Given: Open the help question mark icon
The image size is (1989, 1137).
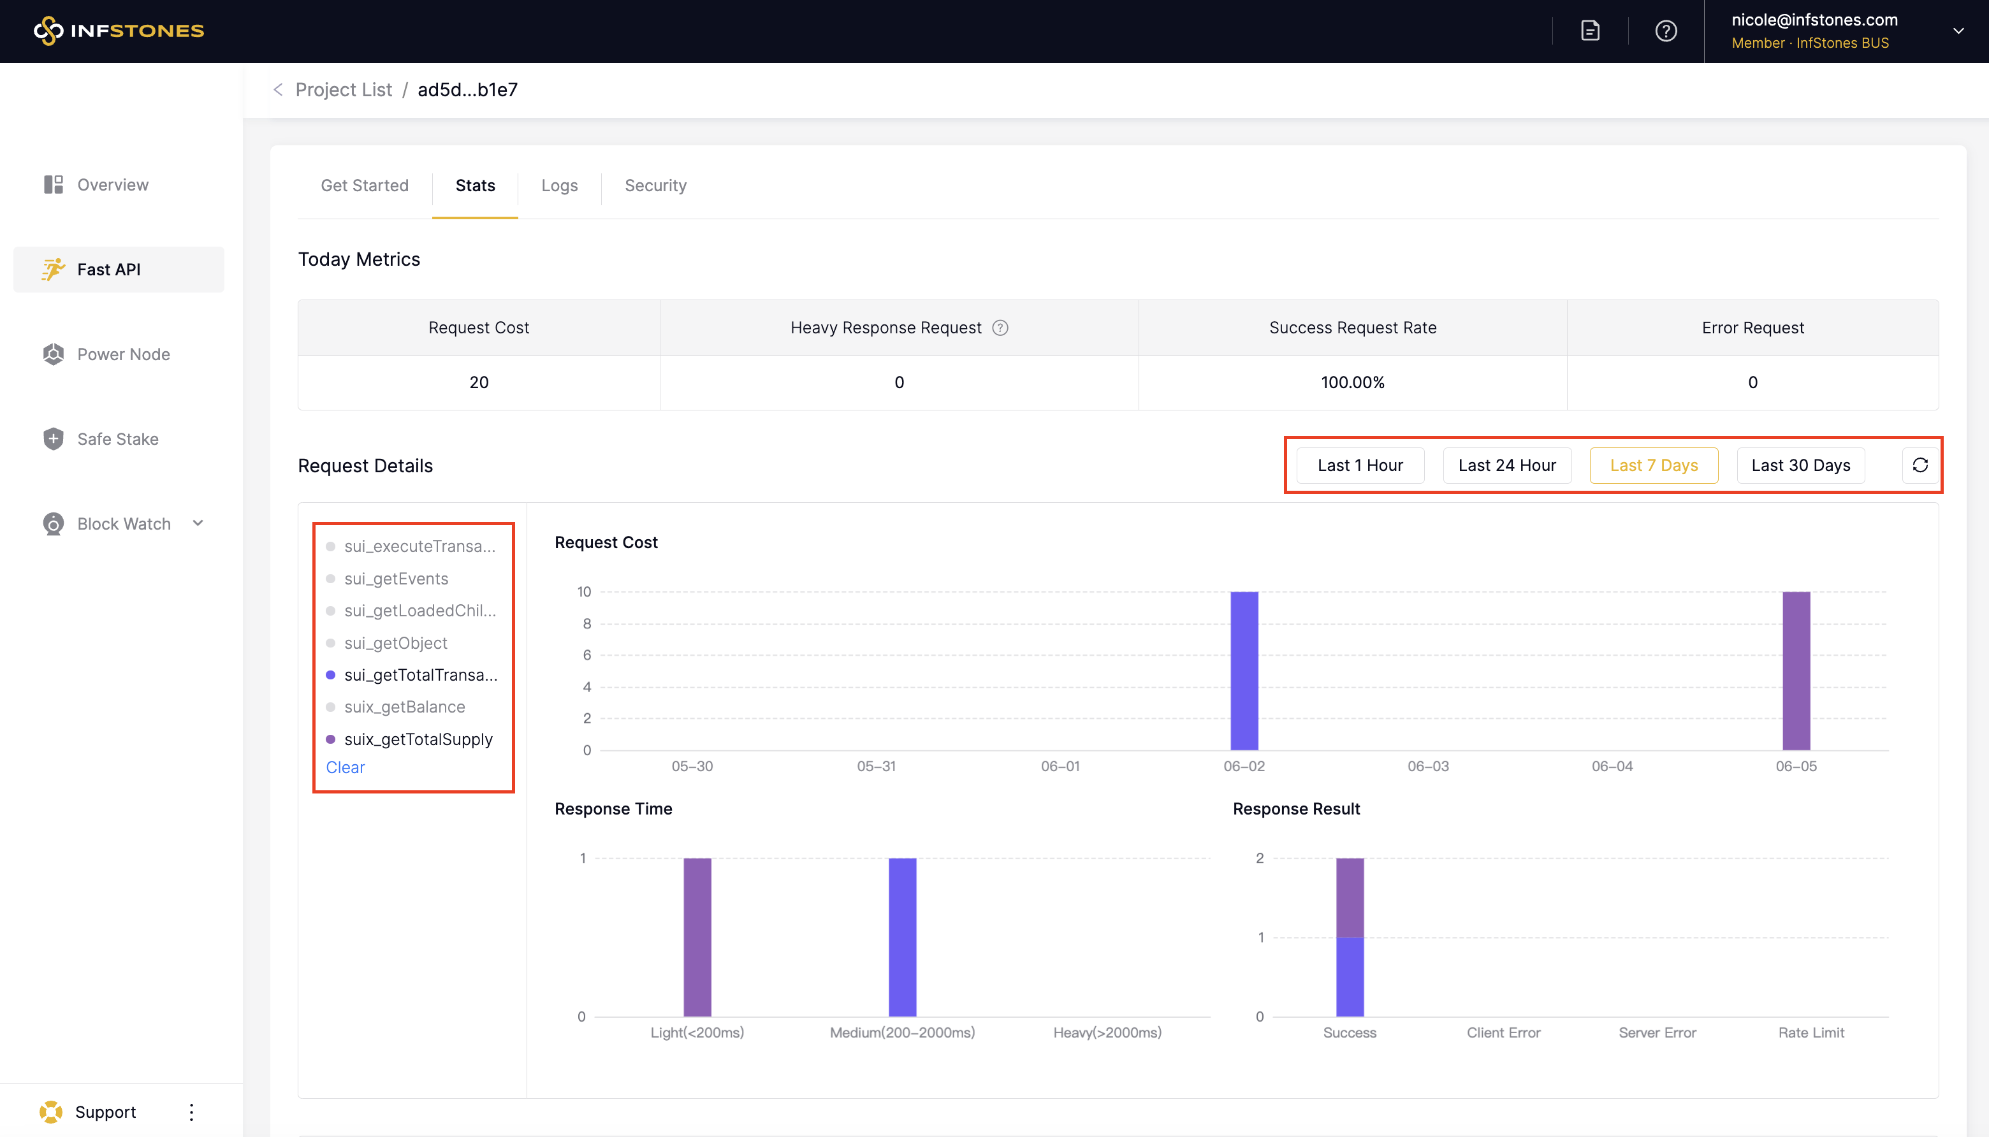Looking at the screenshot, I should tap(1666, 31).
